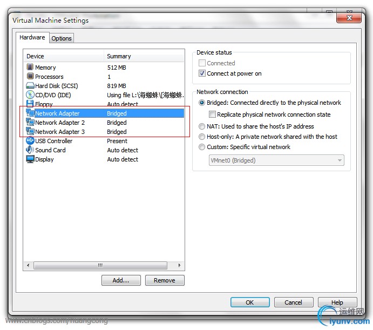Screen dimensions: 373x330
Task: Switch to the Options tab
Action: pos(62,38)
